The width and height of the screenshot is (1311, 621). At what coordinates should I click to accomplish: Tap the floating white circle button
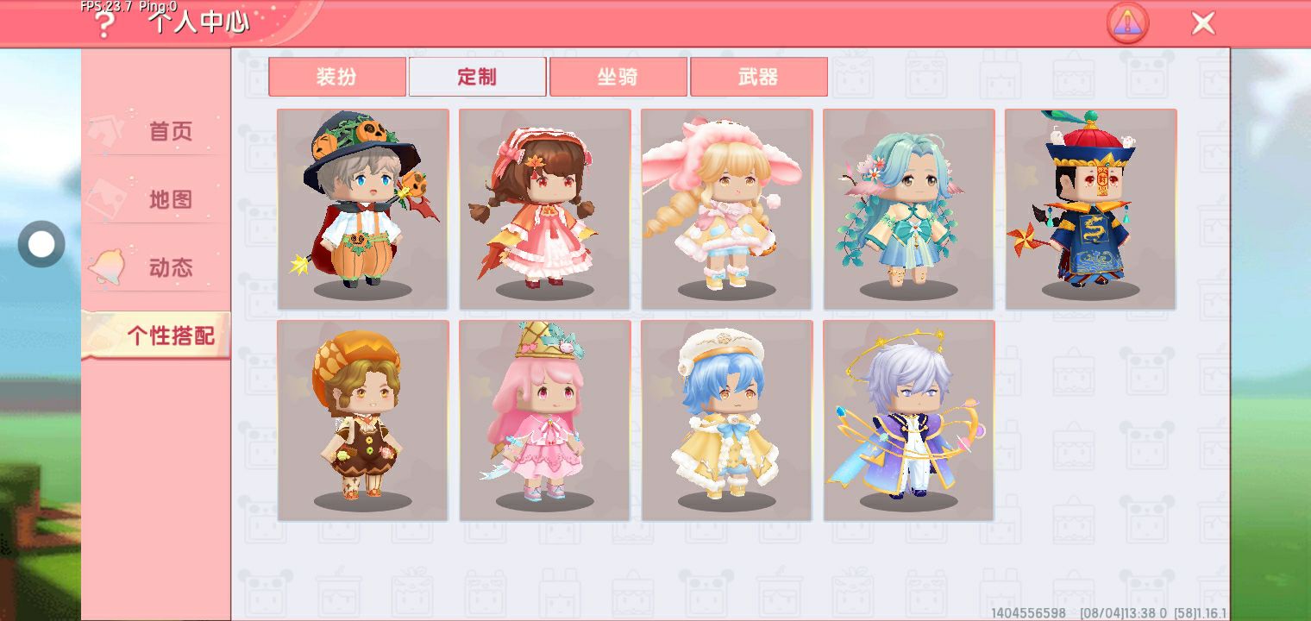(x=41, y=244)
